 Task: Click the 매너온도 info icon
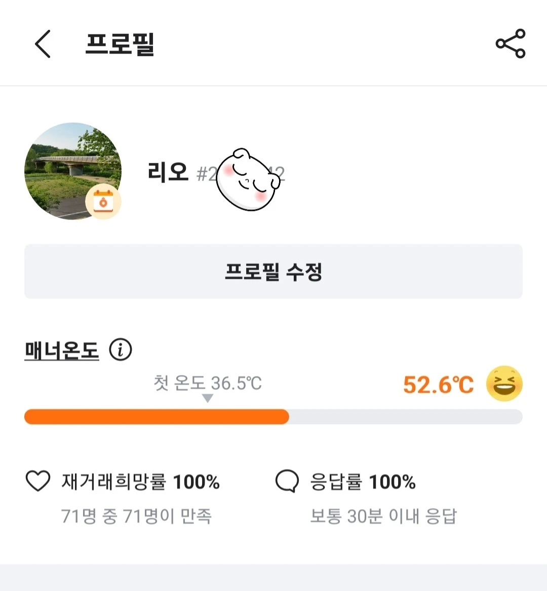click(121, 350)
